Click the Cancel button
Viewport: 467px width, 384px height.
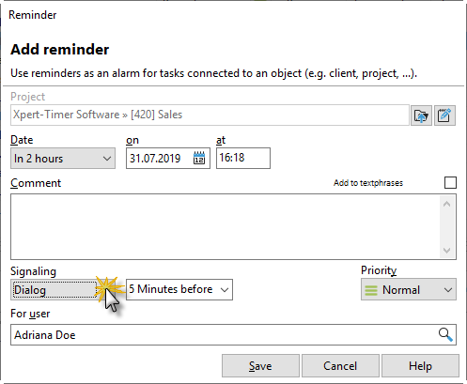(x=340, y=366)
